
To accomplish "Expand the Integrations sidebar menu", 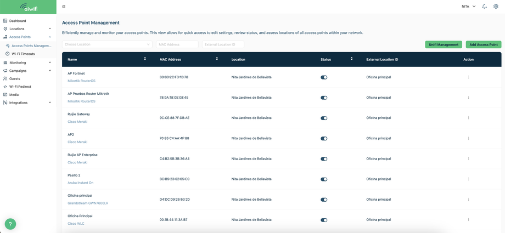I will [49, 103].
